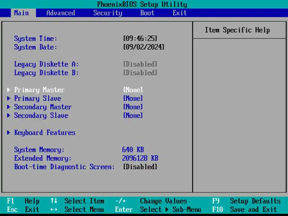Image resolution: width=288 pixels, height=216 pixels.
Task: Click the System Date label
Action: tap(36, 47)
